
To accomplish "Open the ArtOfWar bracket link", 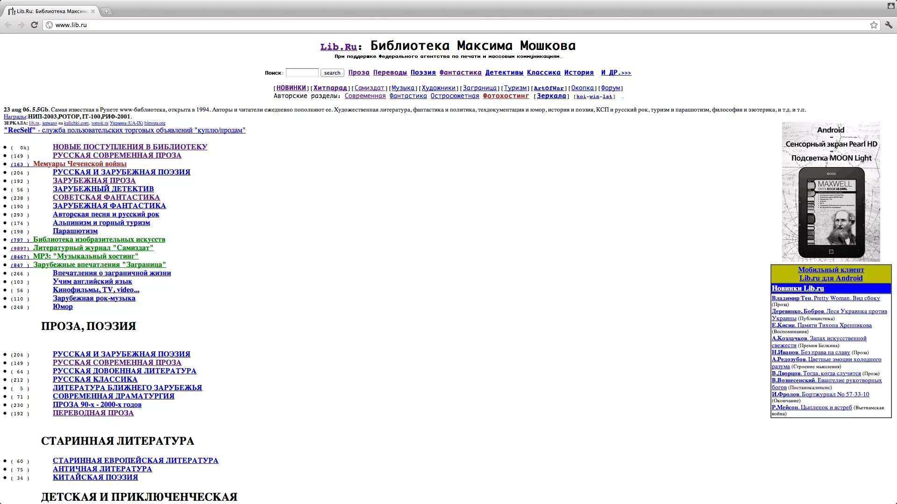I will (549, 88).
